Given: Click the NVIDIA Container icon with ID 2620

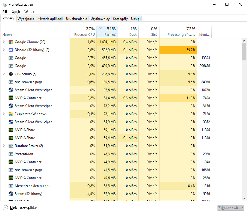Looking at the screenshot, I should pos(11,178).
